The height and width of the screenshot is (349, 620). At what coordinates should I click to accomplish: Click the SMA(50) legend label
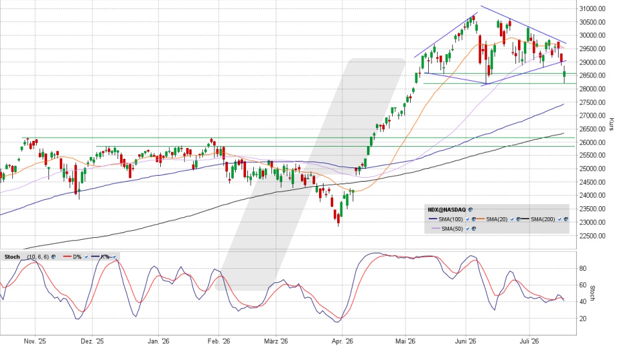point(452,229)
